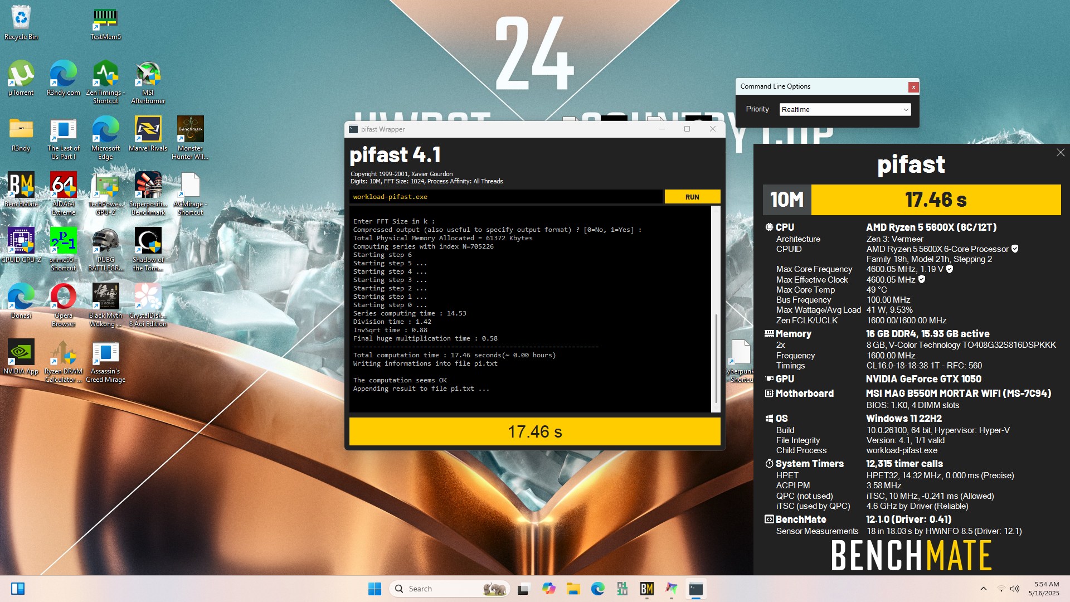Open the Donasi Edge shortcut
This screenshot has height=602, width=1070.
pyautogui.click(x=21, y=301)
